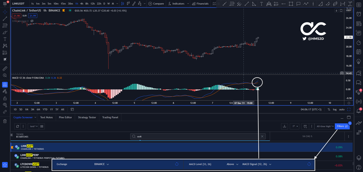Viewport: 363px width, 172px height.
Task: Reset the MACD Level filter
Action: pos(309,164)
